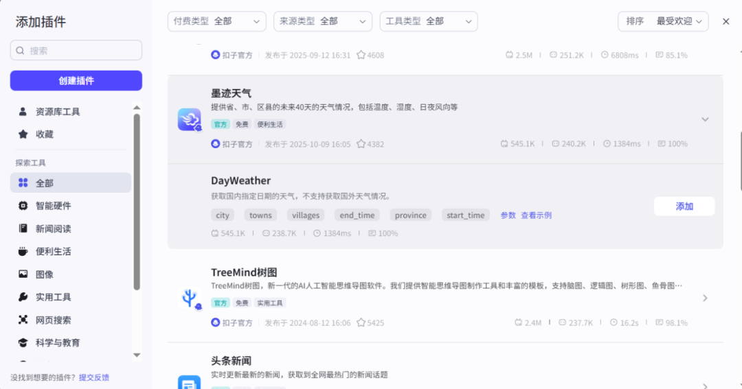
Task: Favorite 墨迹天气 with the 4382 star
Action: coord(361,143)
